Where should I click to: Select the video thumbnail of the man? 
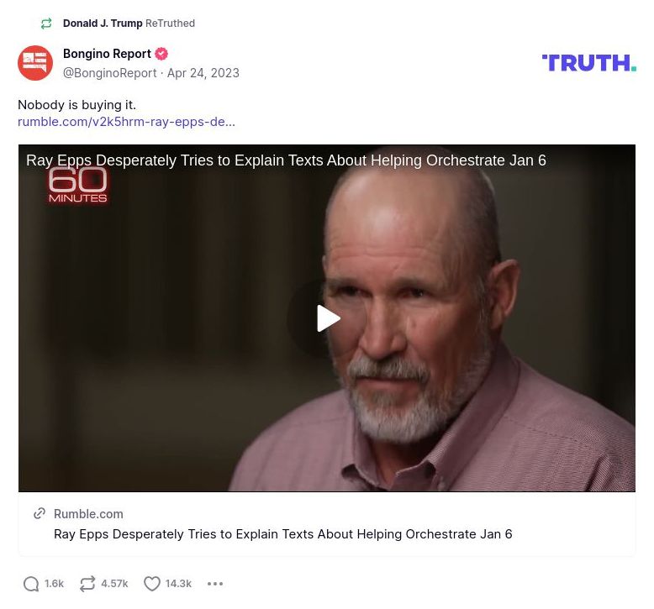click(x=327, y=318)
